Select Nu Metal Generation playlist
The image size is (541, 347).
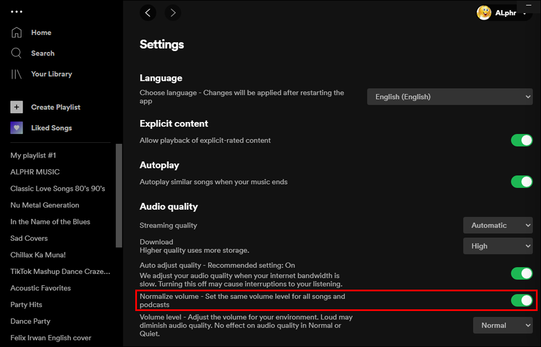point(45,205)
